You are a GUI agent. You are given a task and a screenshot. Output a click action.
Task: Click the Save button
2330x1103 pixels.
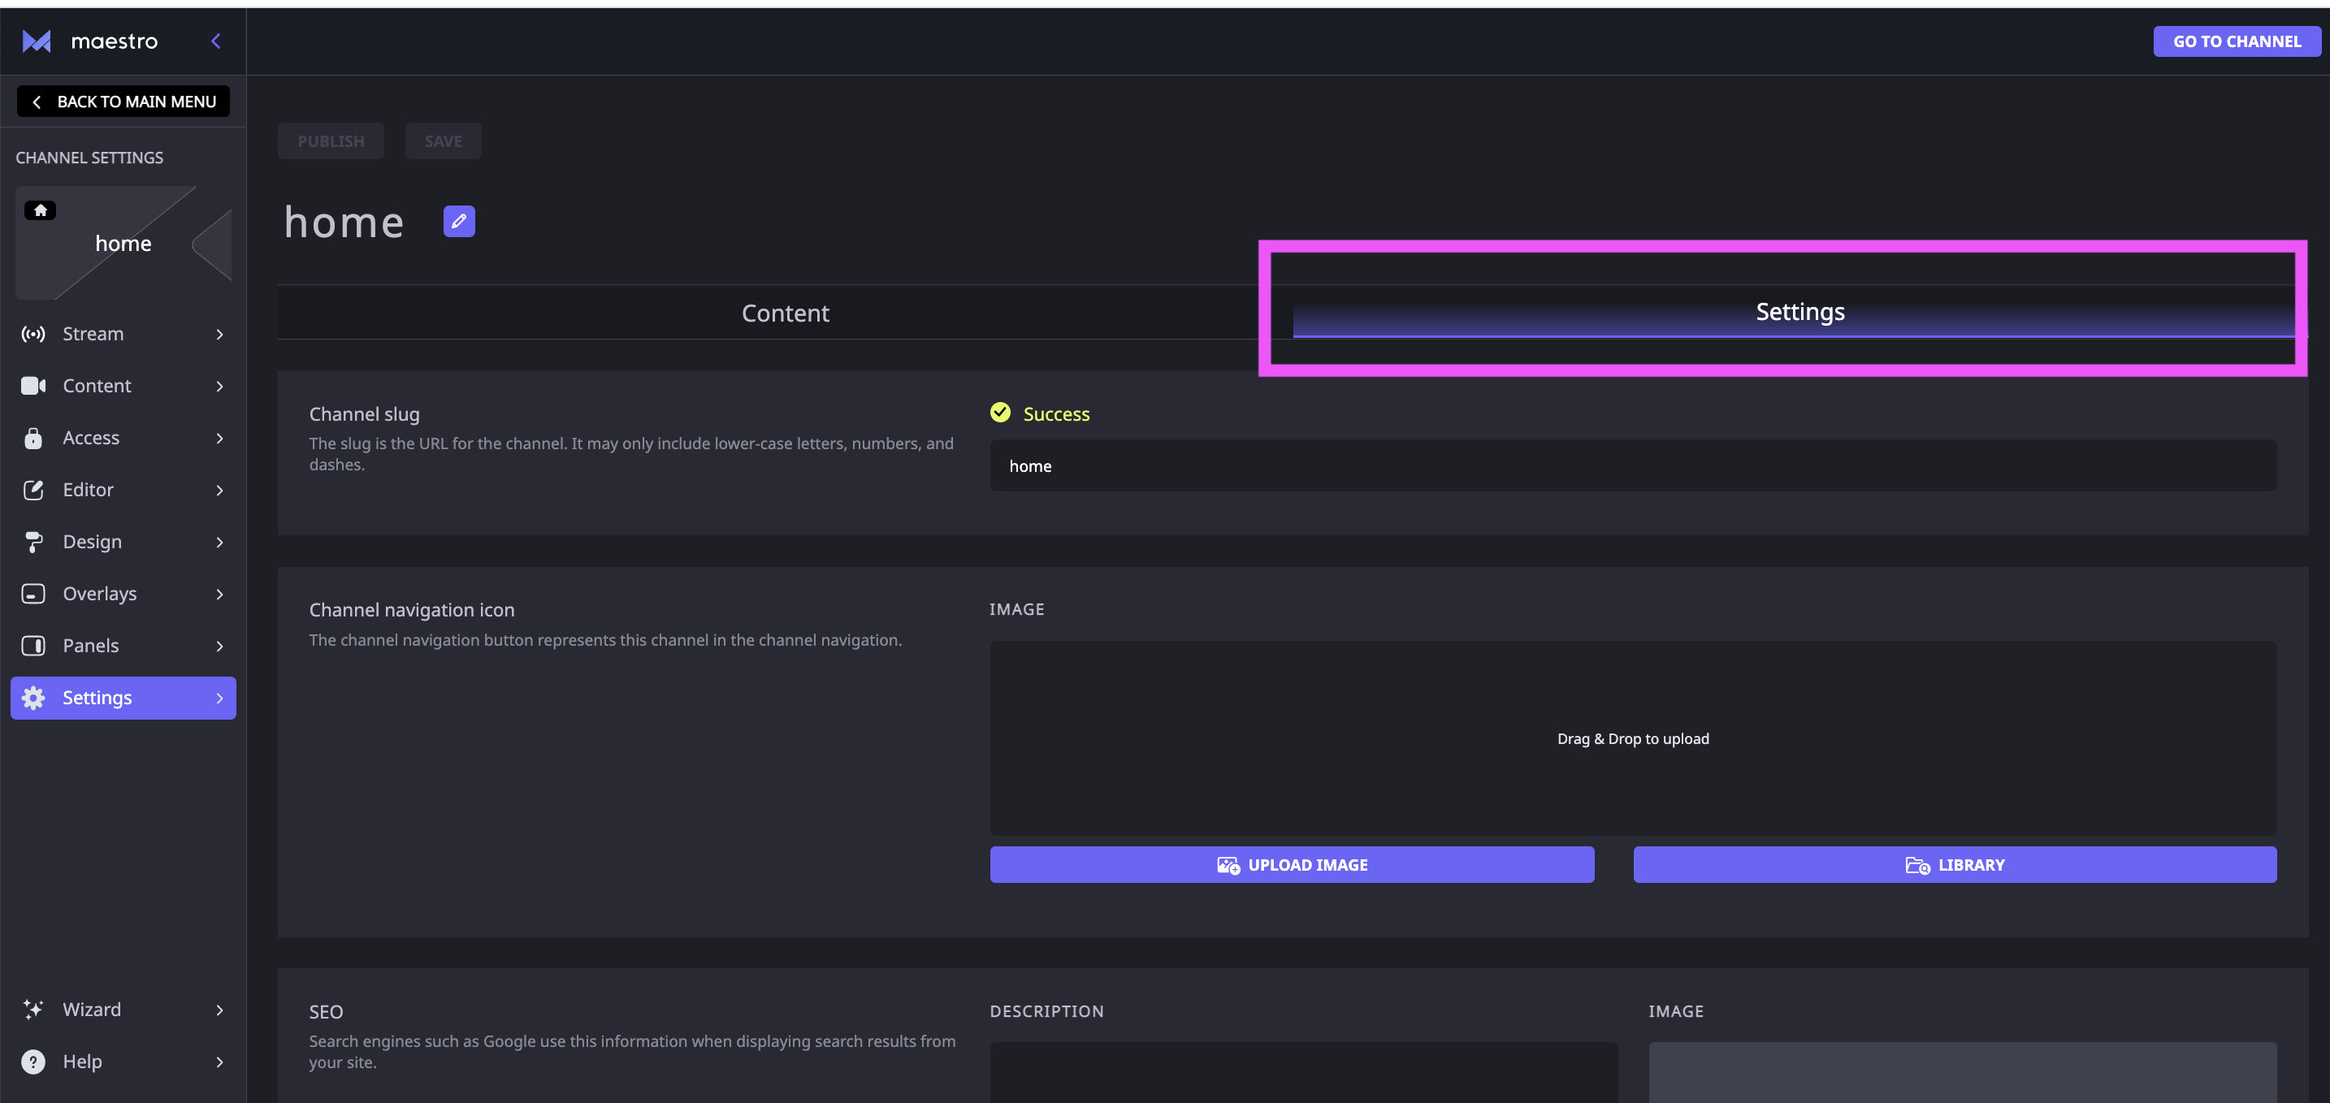point(444,141)
